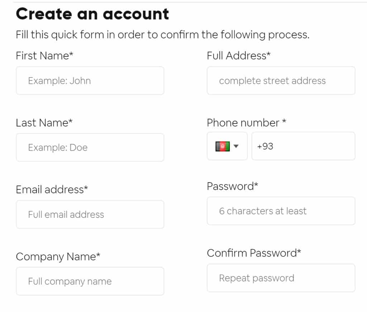Click the Full Address* label
The image size is (367, 312).
click(x=238, y=56)
